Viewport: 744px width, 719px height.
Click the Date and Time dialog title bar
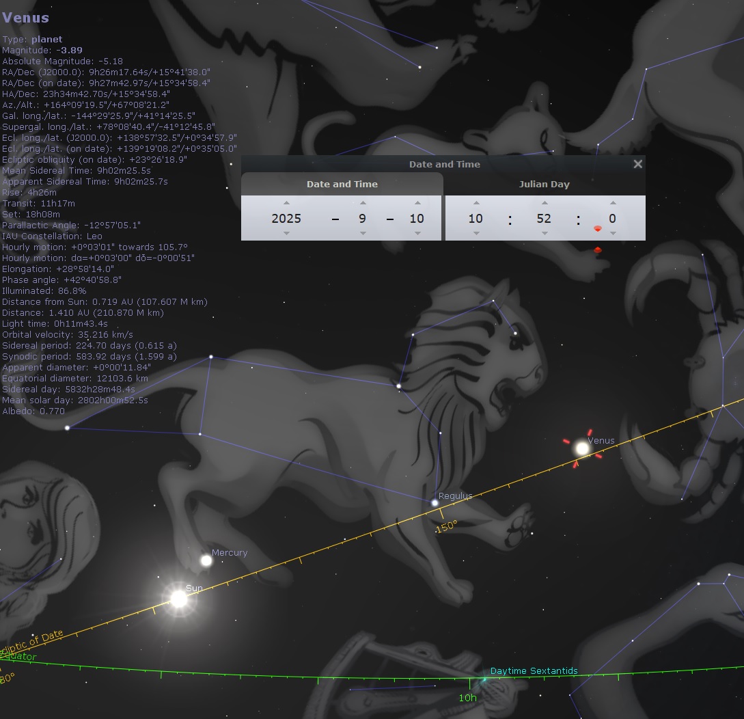(444, 164)
